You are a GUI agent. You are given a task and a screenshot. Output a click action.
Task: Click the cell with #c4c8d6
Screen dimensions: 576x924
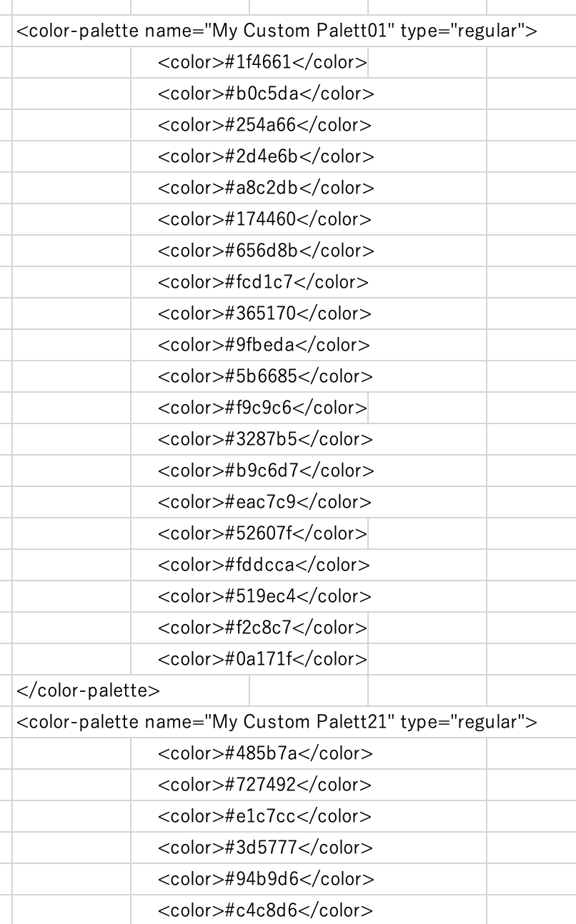point(249,910)
